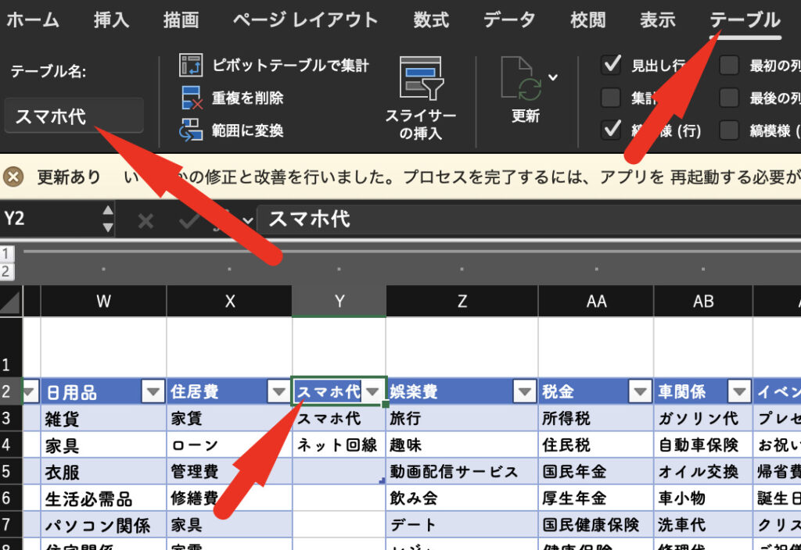Click outline level 1 button
Viewport: 801px width, 550px height.
pos(7,253)
